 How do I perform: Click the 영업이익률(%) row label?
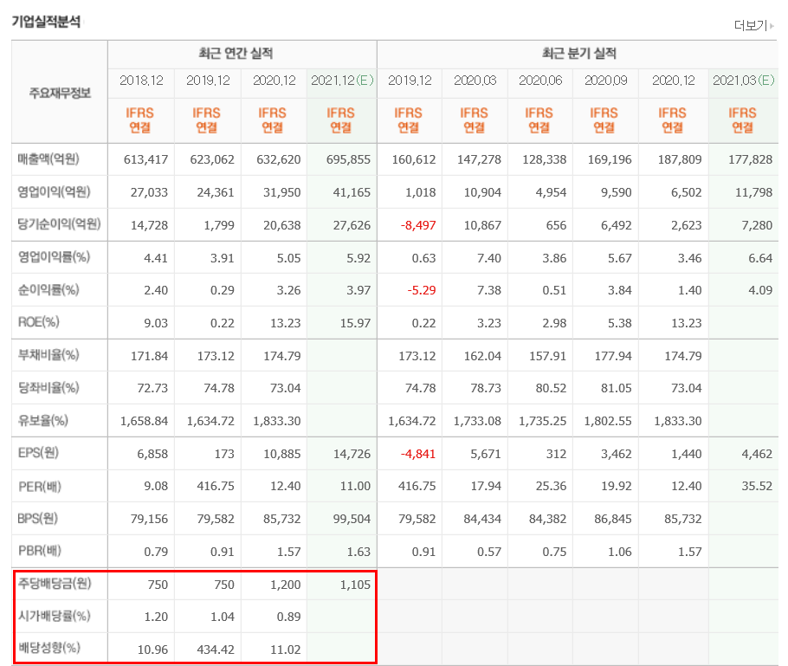(54, 257)
